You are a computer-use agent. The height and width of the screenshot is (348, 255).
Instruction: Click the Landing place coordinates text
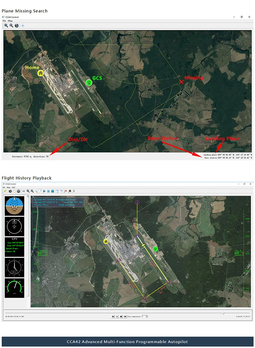228,155
